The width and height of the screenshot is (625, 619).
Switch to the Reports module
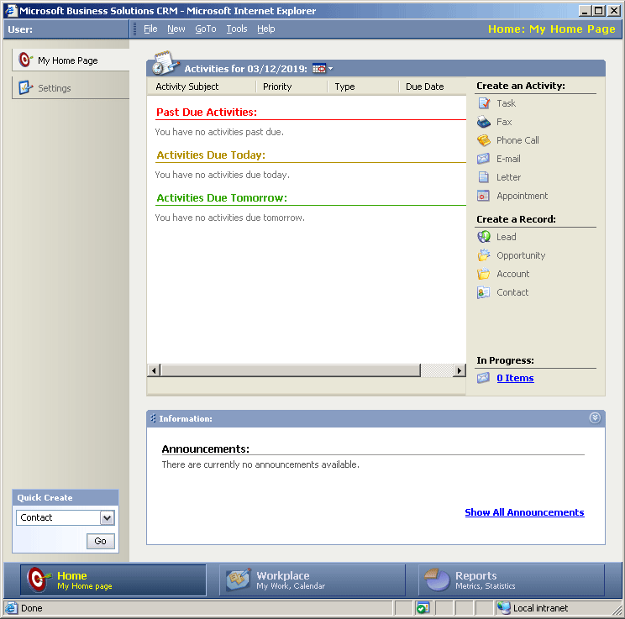click(x=512, y=580)
